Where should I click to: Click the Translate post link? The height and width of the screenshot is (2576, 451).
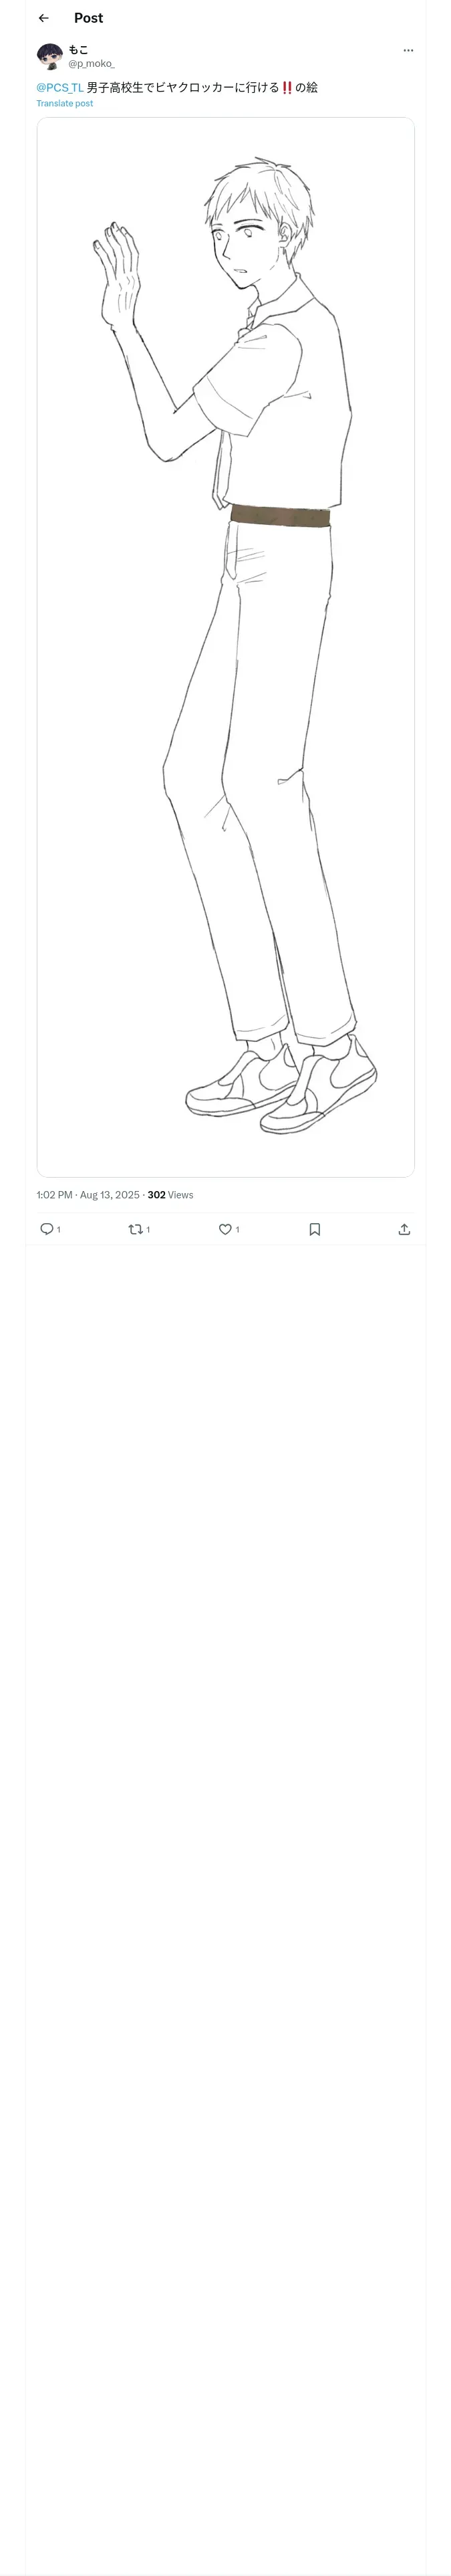click(65, 104)
